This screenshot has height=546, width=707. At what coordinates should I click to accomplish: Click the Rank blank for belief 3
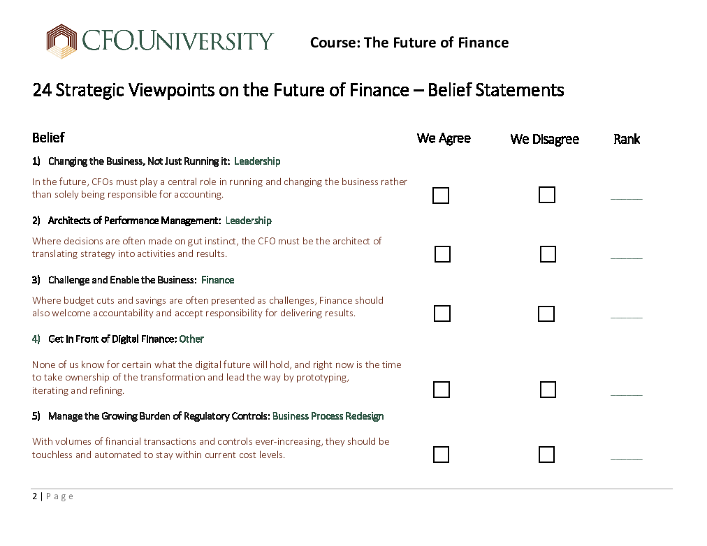point(626,316)
